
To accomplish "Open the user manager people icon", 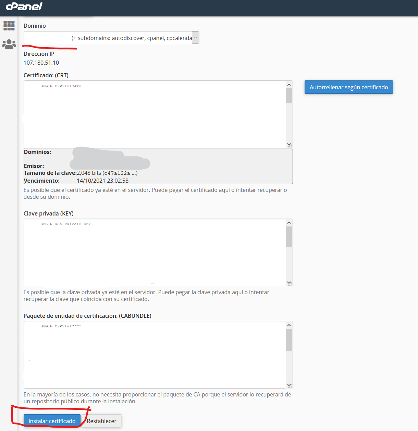I will coord(9,44).
